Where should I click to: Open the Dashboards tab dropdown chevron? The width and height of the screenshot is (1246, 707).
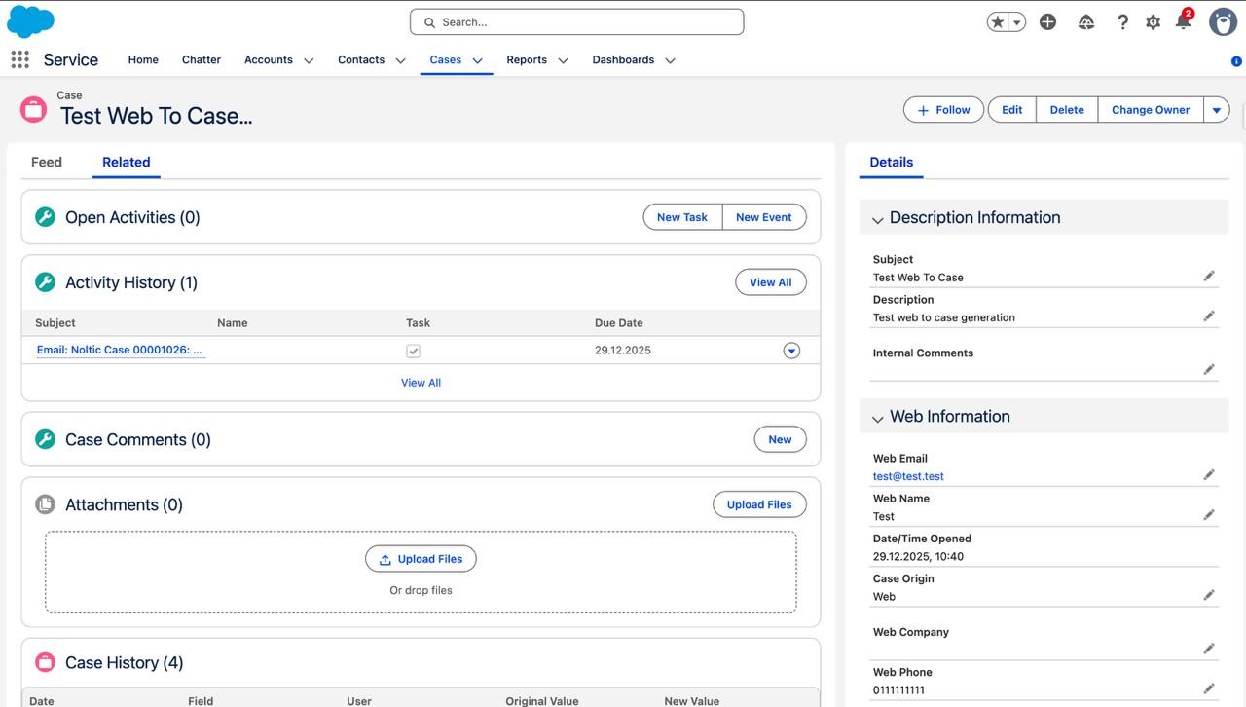670,60
